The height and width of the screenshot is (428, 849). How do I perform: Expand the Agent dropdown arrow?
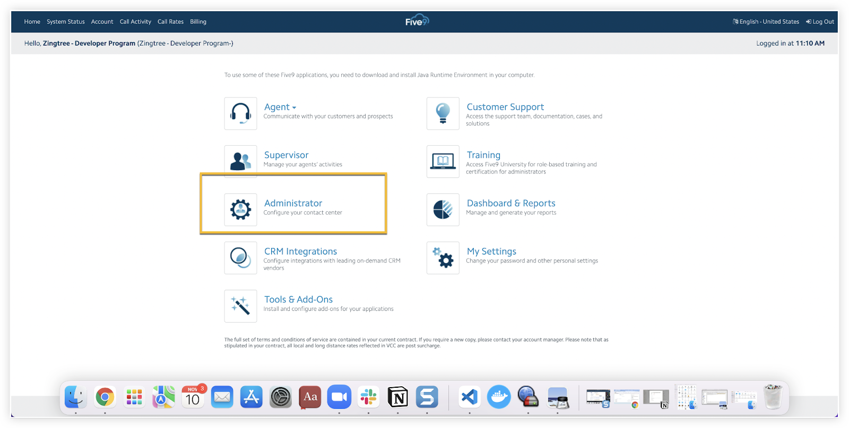[x=294, y=108]
